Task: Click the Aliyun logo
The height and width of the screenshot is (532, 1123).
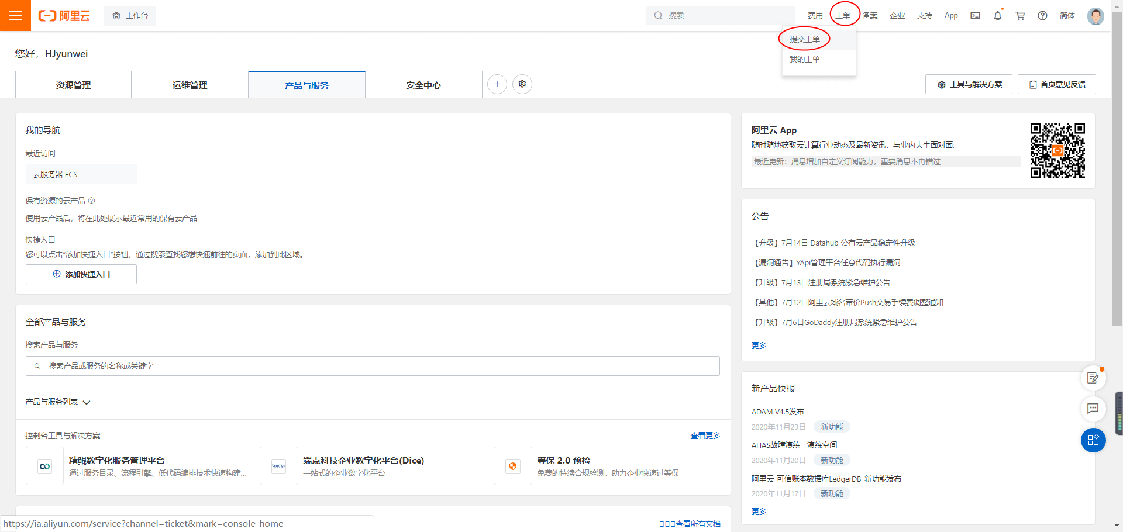Action: 64,16
